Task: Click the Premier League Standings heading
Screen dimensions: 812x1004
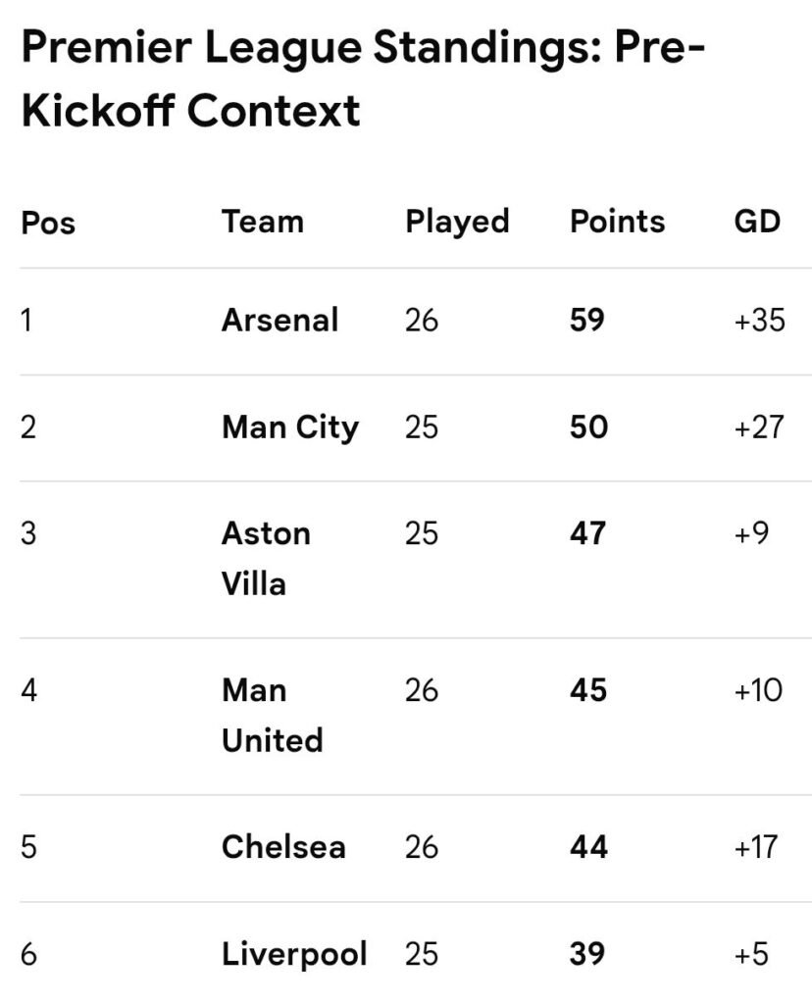Action: coord(363,79)
